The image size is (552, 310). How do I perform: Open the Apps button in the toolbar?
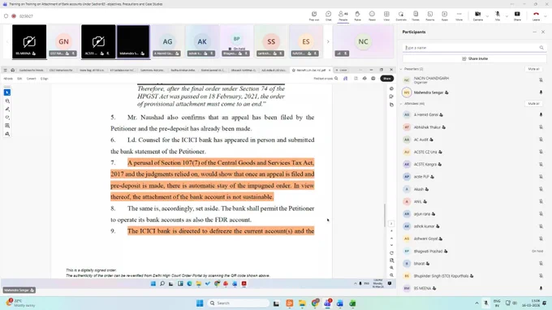pos(445,15)
